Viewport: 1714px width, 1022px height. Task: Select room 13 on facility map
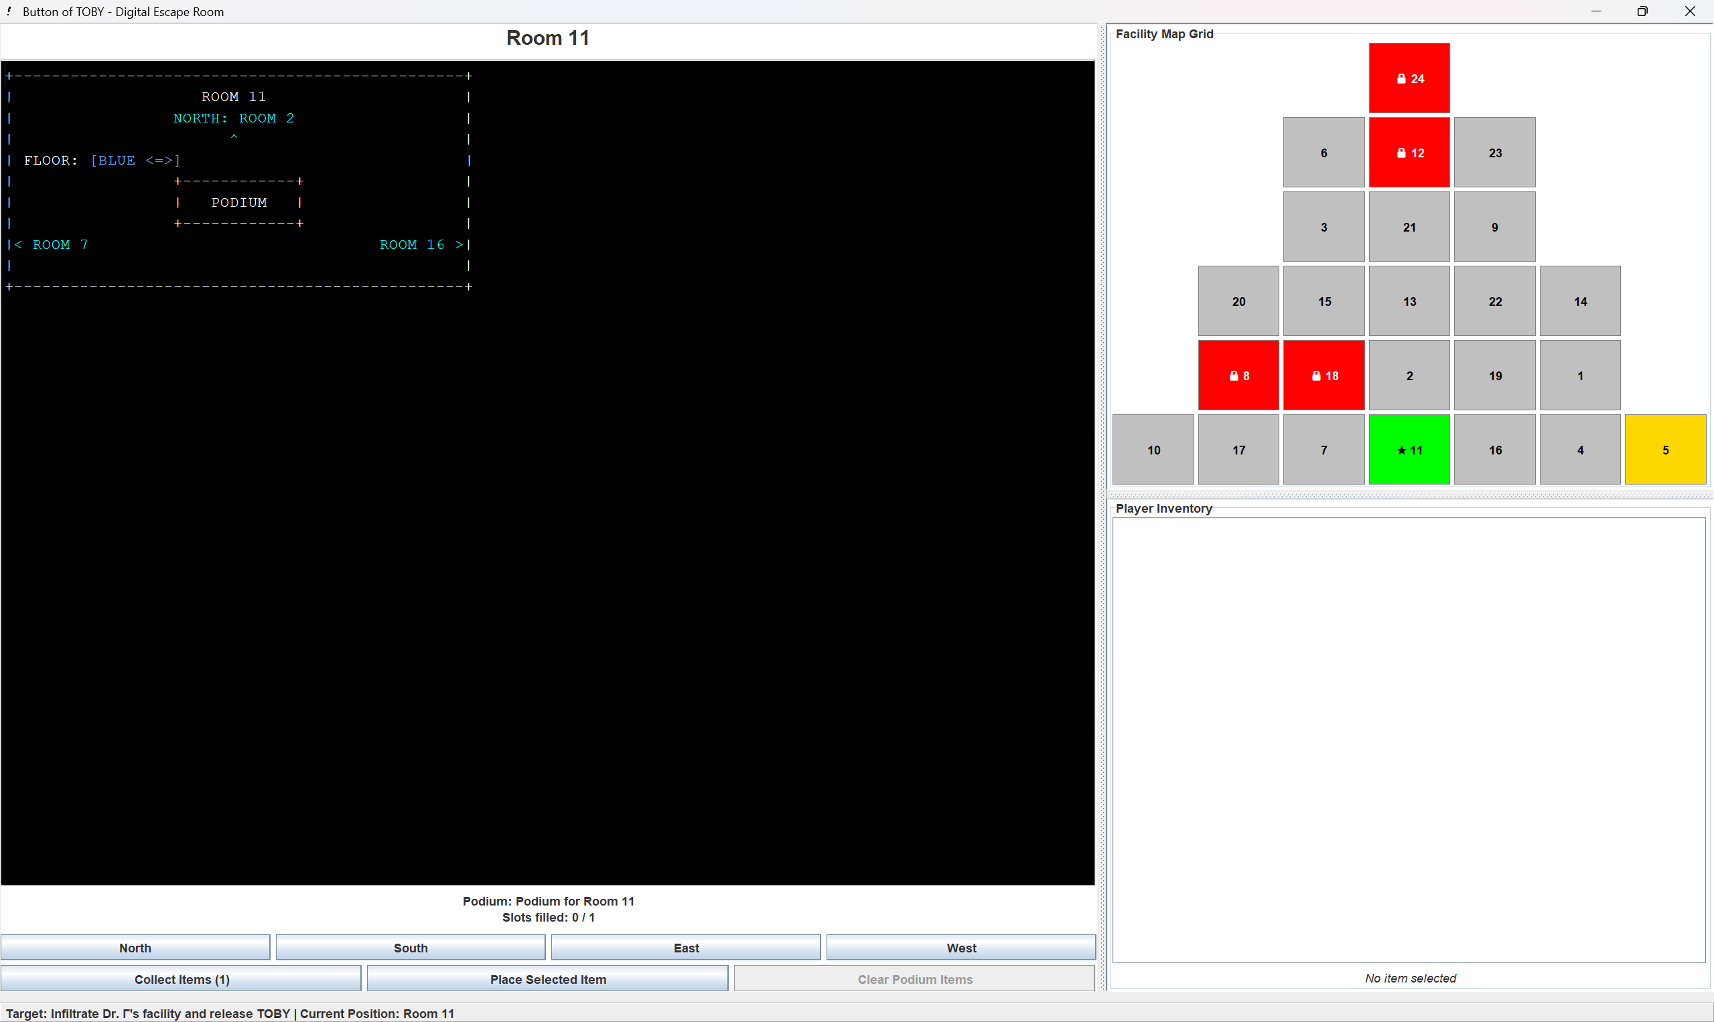click(1409, 301)
